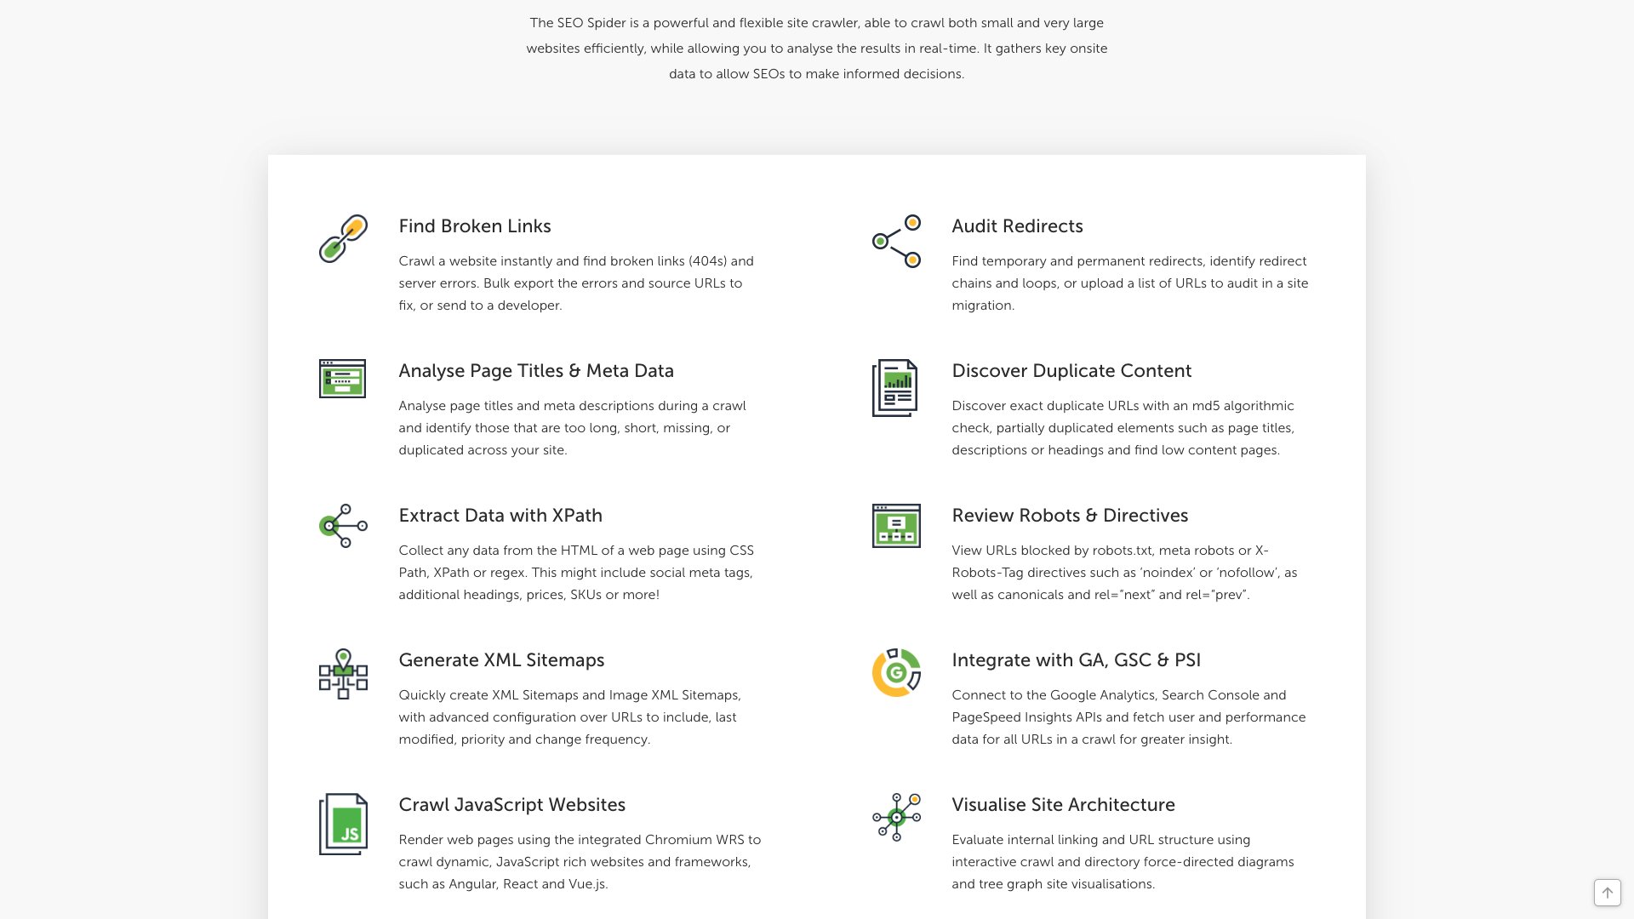Open Generate XML Sitemaps heading
The width and height of the screenshot is (1634, 919).
(x=500, y=660)
